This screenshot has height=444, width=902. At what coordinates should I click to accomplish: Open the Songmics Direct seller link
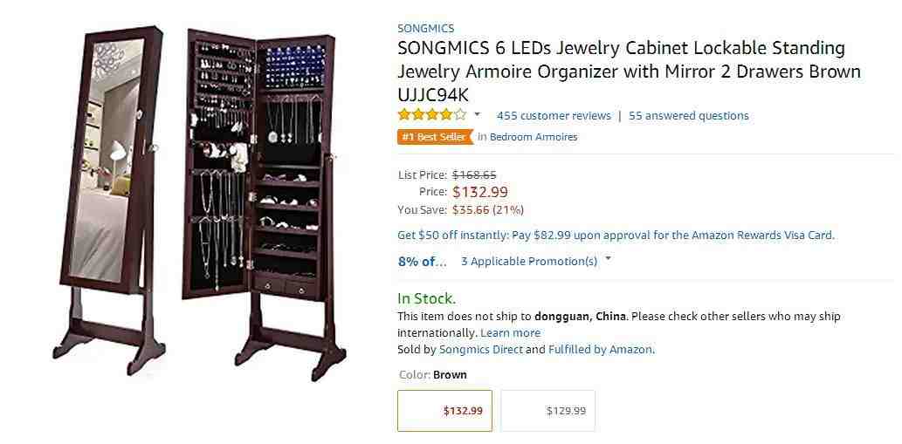481,349
